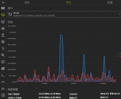
Task: Expand the sidebar with the double-chevron icon
Action: [x=3, y=3]
